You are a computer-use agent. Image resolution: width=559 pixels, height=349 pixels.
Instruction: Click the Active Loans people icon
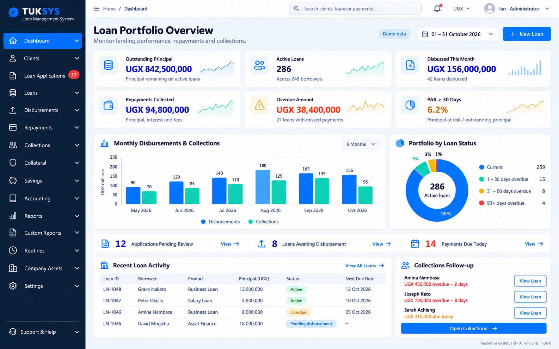tap(259, 65)
